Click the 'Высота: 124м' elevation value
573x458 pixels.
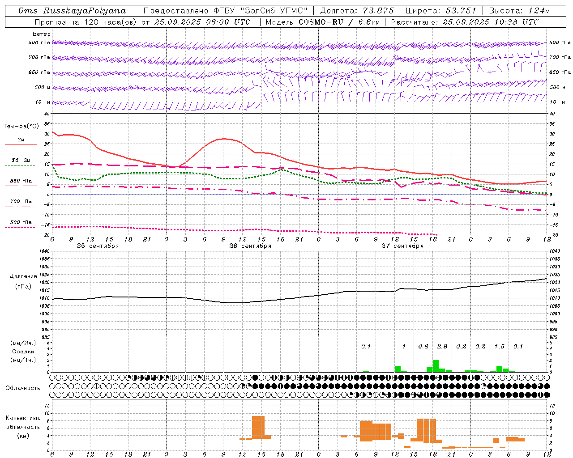519,11
